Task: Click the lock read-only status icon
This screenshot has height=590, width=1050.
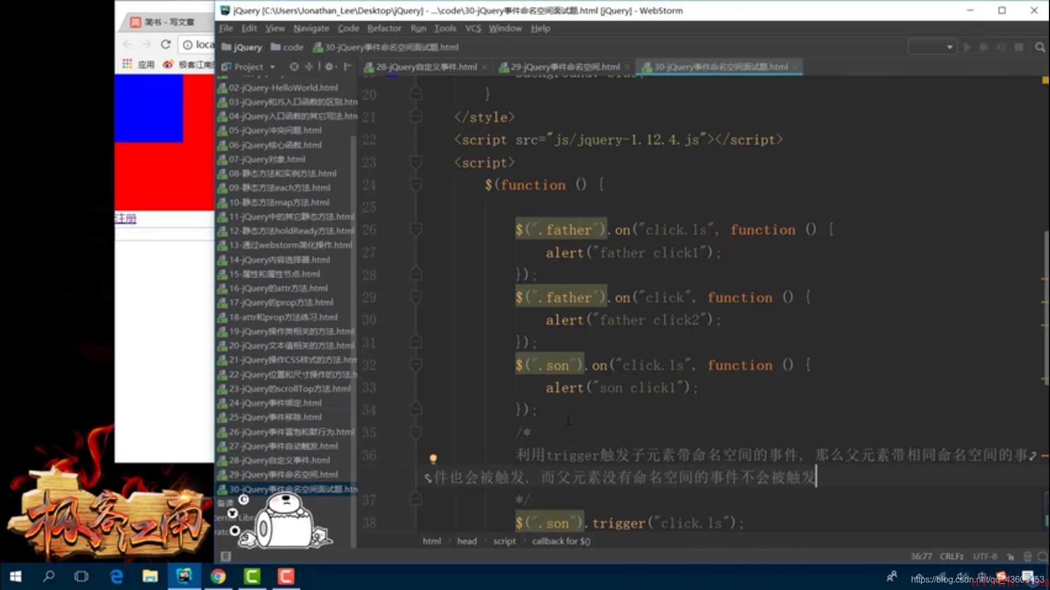Action: tap(1011, 557)
